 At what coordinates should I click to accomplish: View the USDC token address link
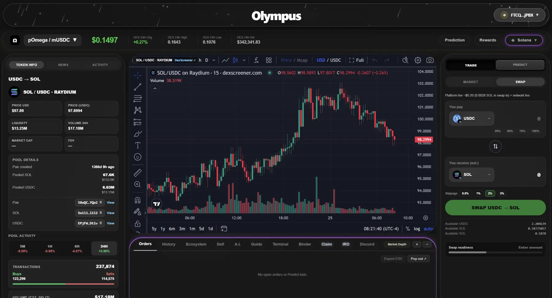110,223
